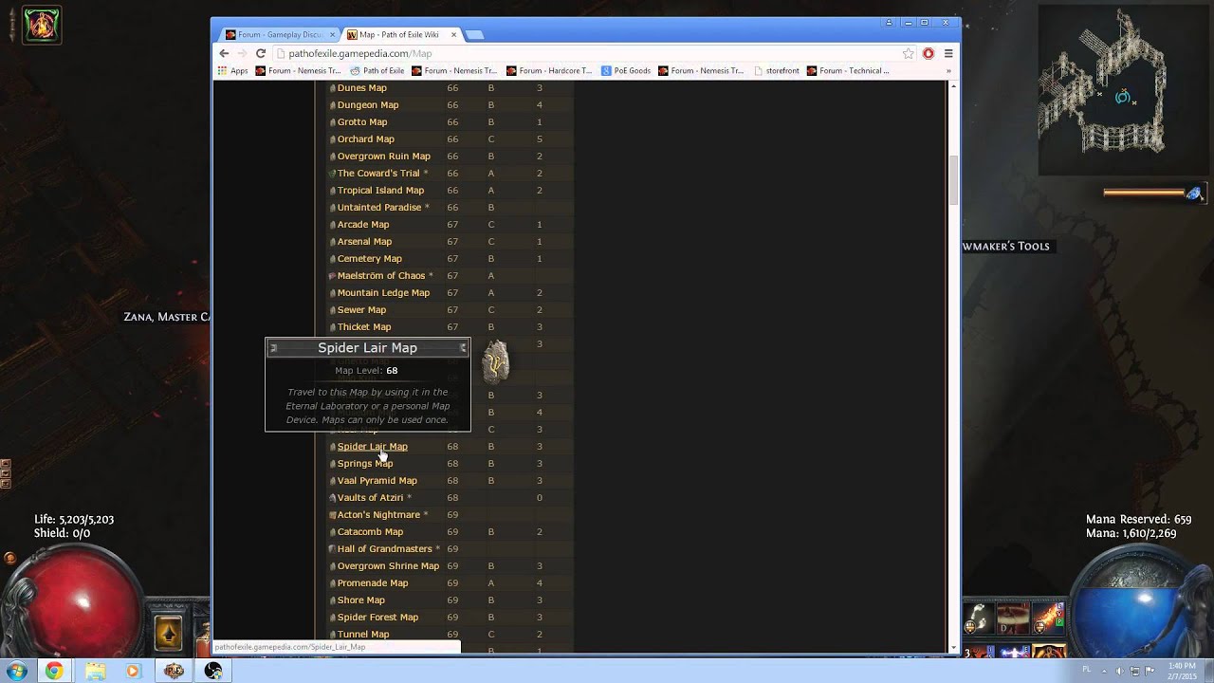Open the Path of Exile bookmark
The height and width of the screenshot is (683, 1214).
pos(377,70)
